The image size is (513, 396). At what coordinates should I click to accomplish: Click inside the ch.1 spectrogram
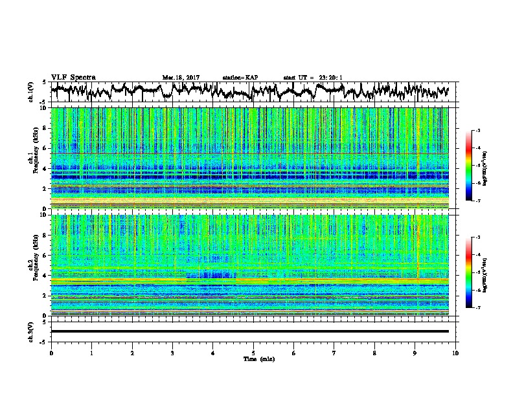point(250,158)
